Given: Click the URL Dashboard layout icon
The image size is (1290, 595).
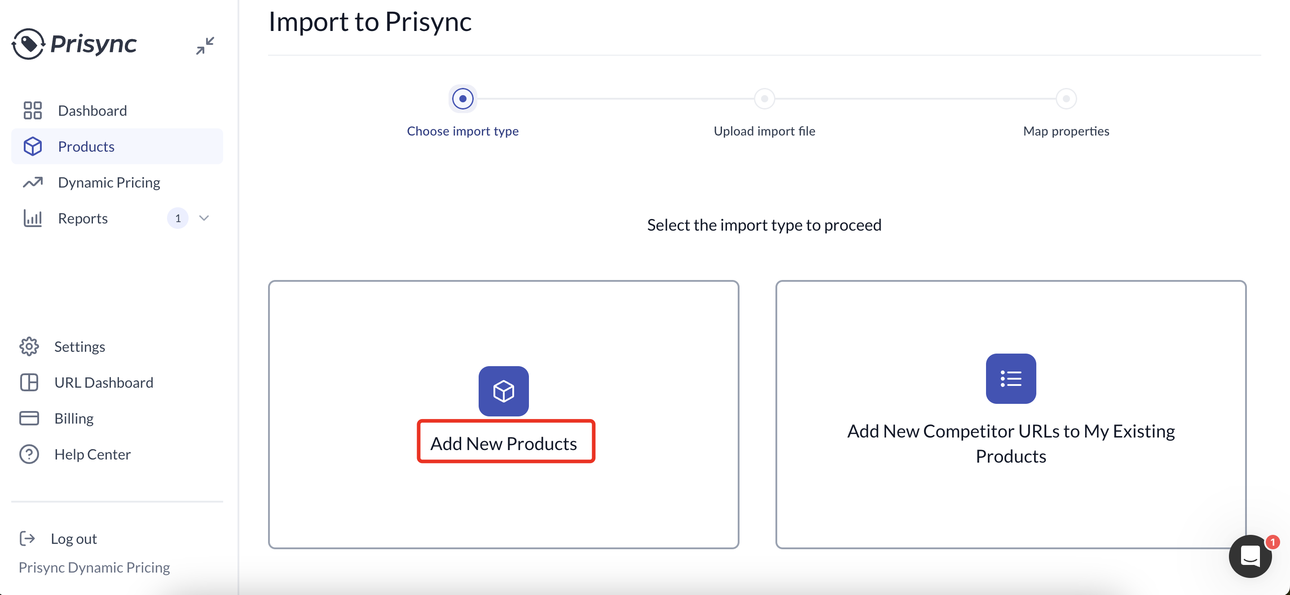Looking at the screenshot, I should click(29, 382).
